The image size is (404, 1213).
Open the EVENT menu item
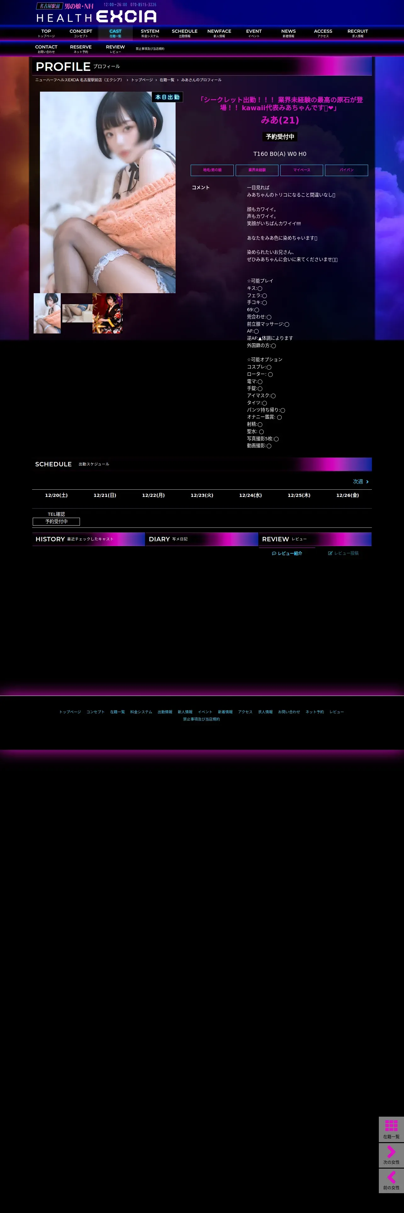tap(254, 33)
